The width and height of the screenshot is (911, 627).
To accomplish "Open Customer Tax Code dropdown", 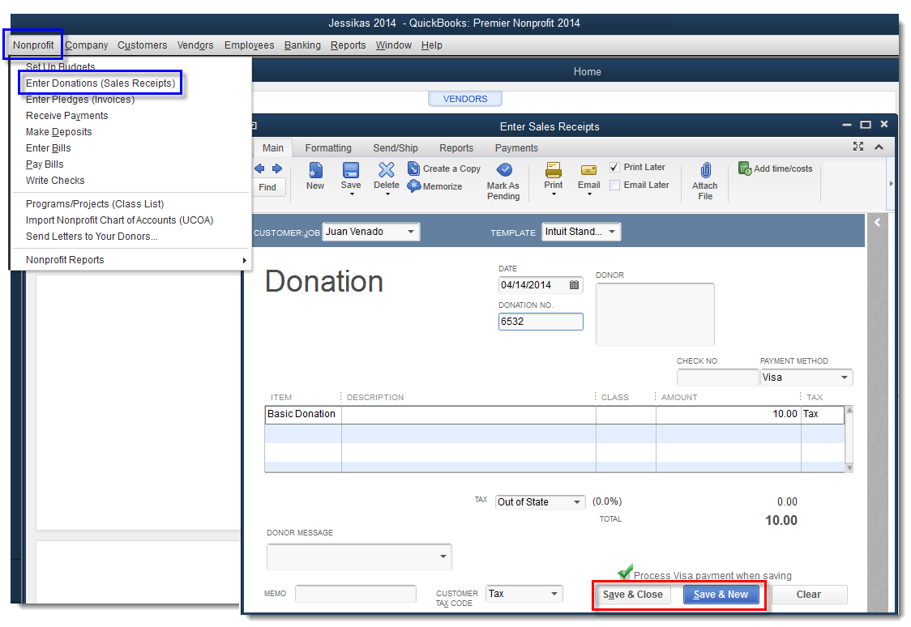I will (x=554, y=593).
